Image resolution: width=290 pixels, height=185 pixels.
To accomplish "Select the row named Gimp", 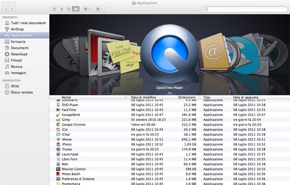I will (170, 120).
